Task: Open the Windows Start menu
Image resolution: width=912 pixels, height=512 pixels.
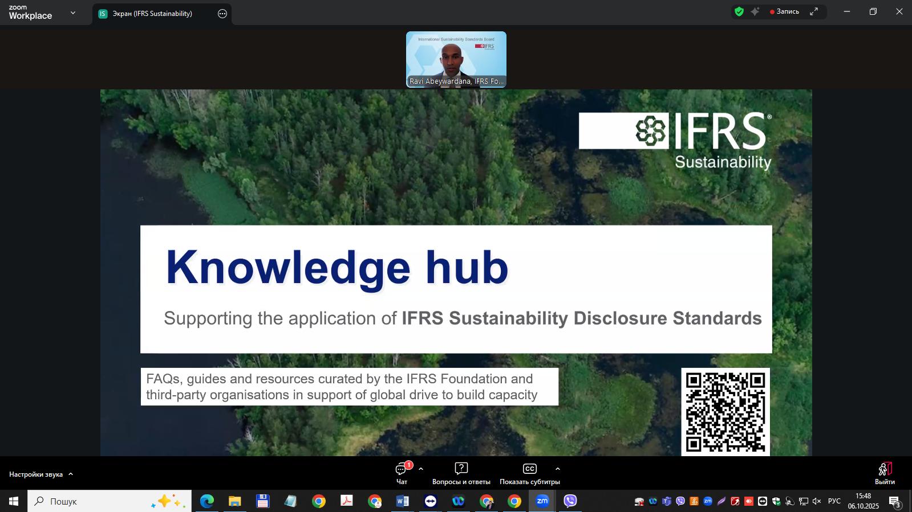Action: pos(14,501)
